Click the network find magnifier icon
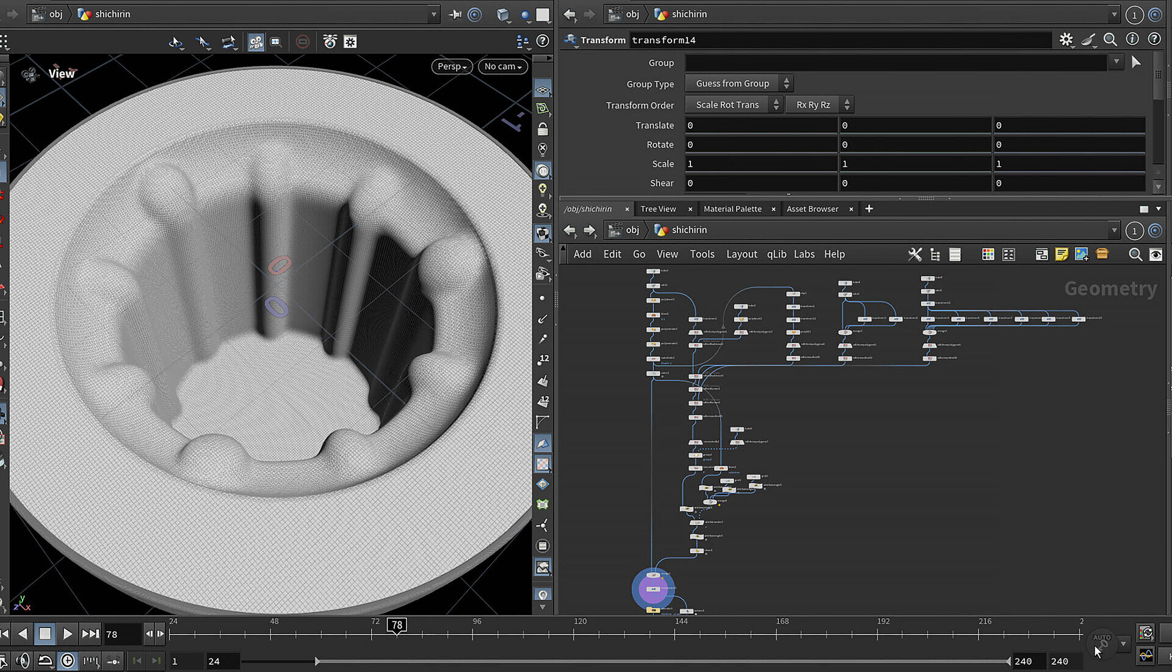 coord(1135,255)
